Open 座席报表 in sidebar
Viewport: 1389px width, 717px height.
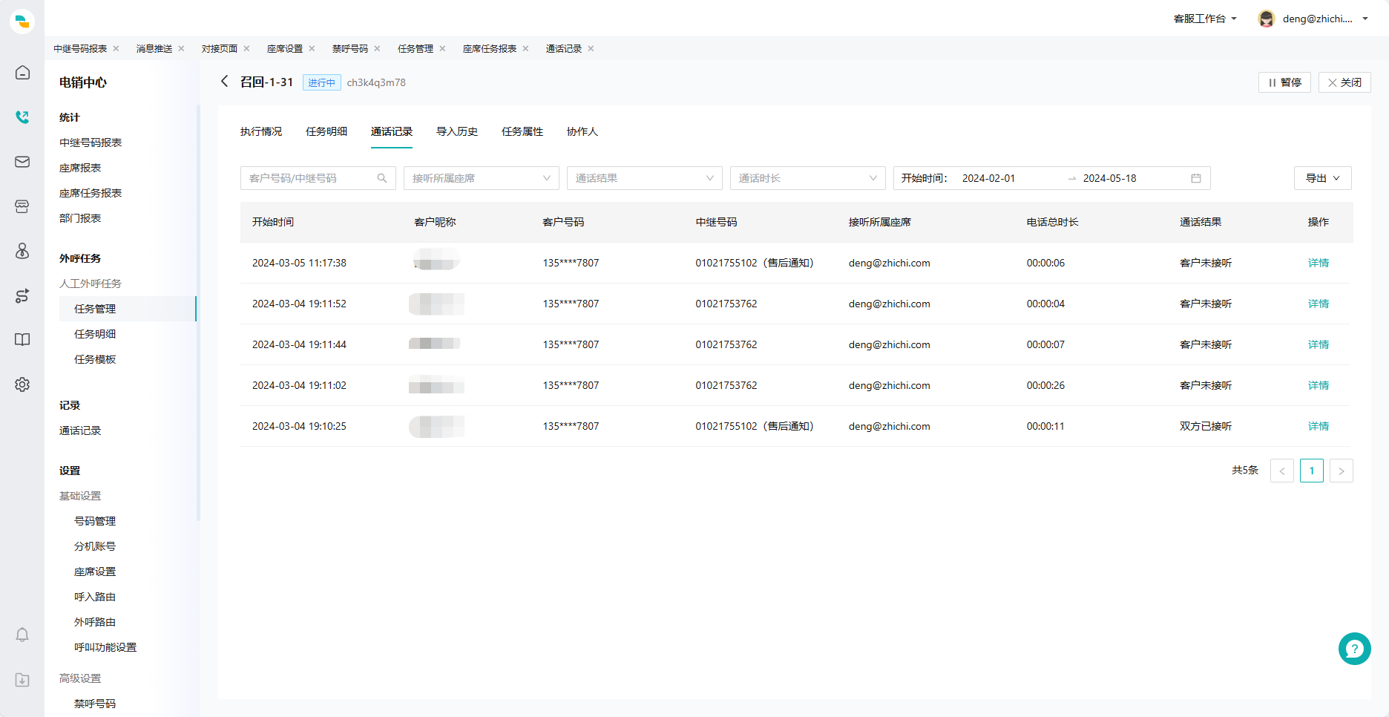pos(80,168)
